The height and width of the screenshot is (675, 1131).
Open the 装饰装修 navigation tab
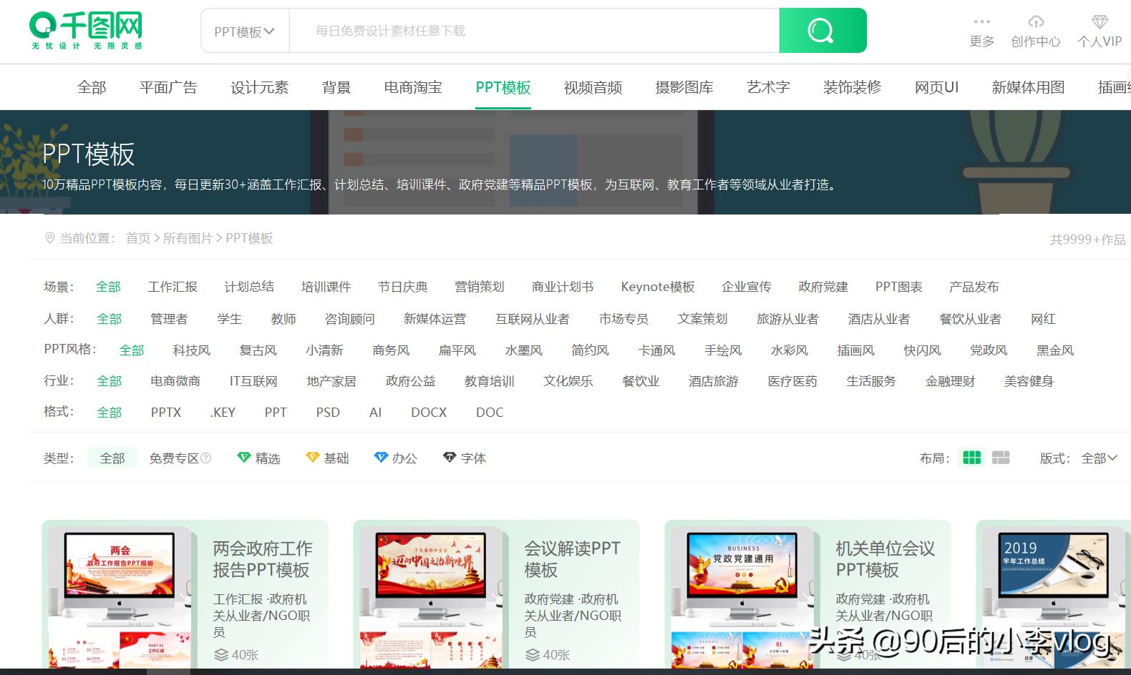pyautogui.click(x=852, y=87)
